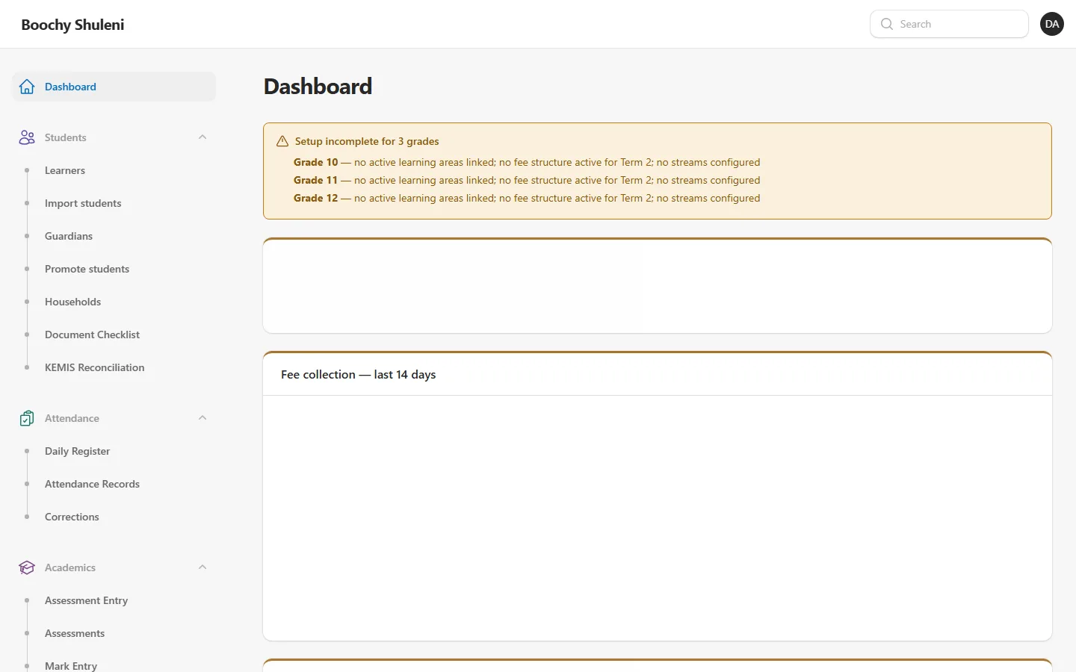Click the warning triangle in setup alert
Screen dimensions: 1076x672
282,141
